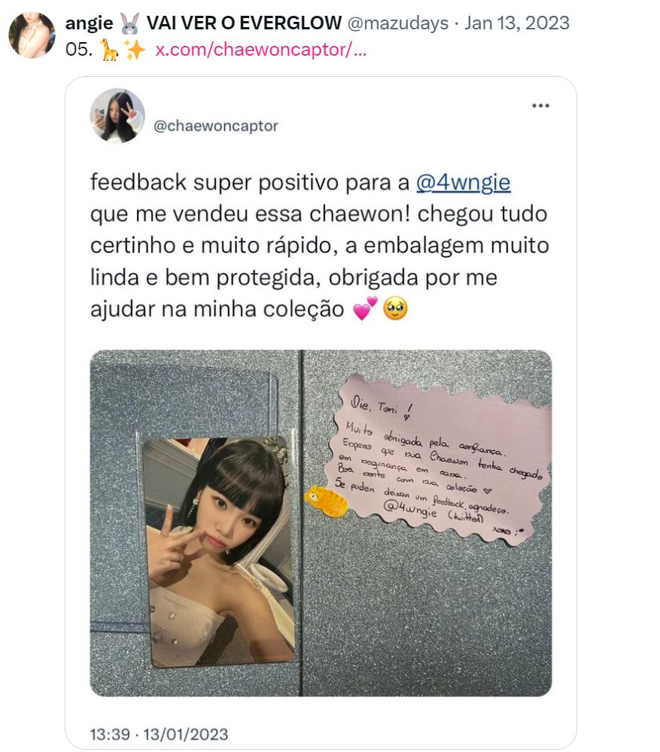Click the rabbit emoji in display name
The width and height of the screenshot is (660, 752).
pyautogui.click(x=130, y=23)
